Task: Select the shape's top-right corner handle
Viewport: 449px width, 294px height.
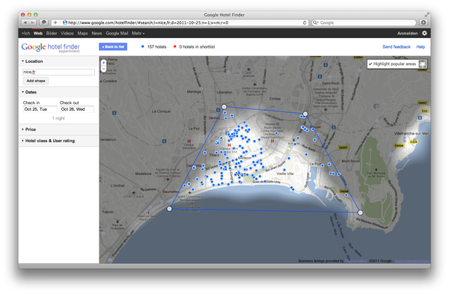Action: 305,114
